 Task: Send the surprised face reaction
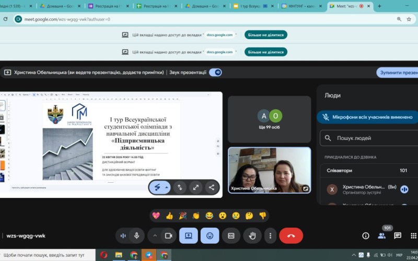tap(223, 216)
